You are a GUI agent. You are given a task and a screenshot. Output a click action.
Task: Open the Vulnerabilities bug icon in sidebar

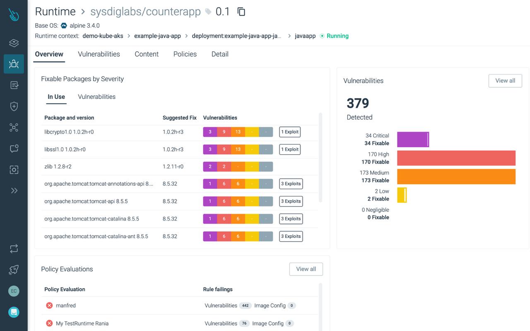point(14,64)
